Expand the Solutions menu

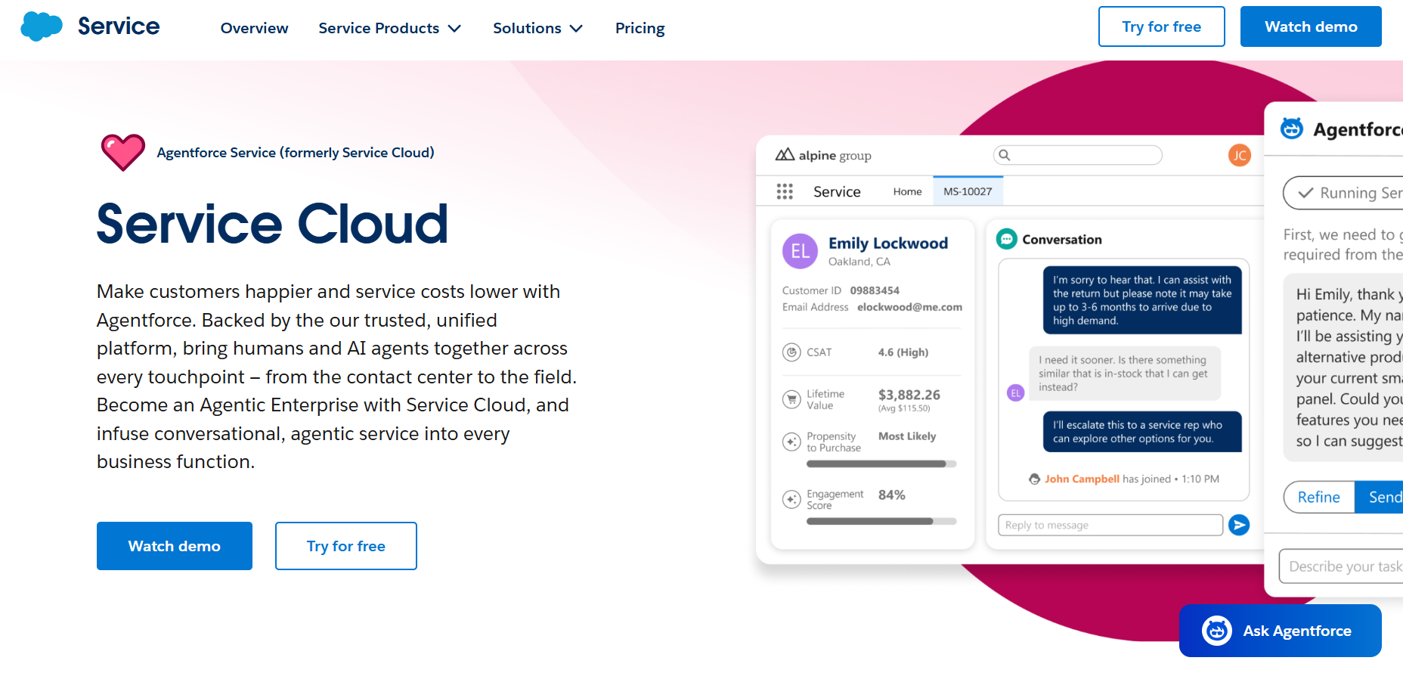pyautogui.click(x=537, y=28)
